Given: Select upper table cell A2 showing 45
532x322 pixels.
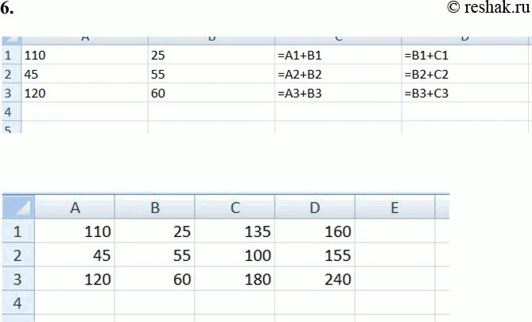Looking at the screenshot, I should pyautogui.click(x=85, y=74).
